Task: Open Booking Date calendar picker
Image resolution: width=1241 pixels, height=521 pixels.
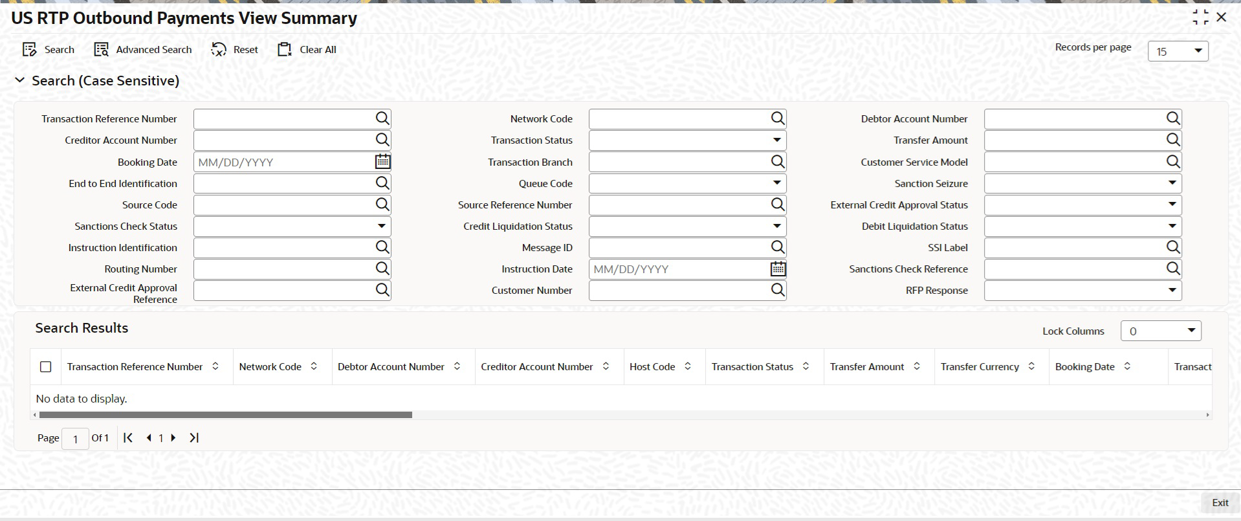Action: point(382,162)
